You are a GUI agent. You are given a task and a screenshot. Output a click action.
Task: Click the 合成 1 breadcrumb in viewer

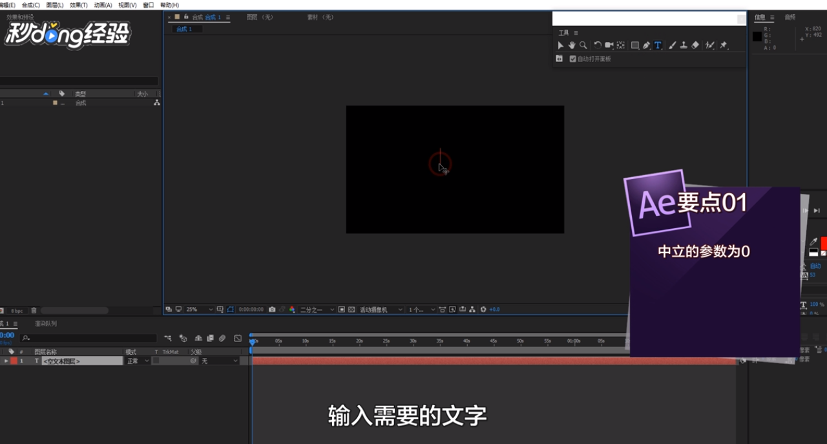tap(185, 29)
